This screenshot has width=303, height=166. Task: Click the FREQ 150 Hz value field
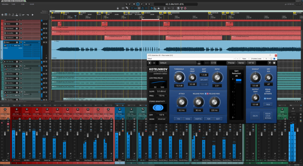(161, 96)
